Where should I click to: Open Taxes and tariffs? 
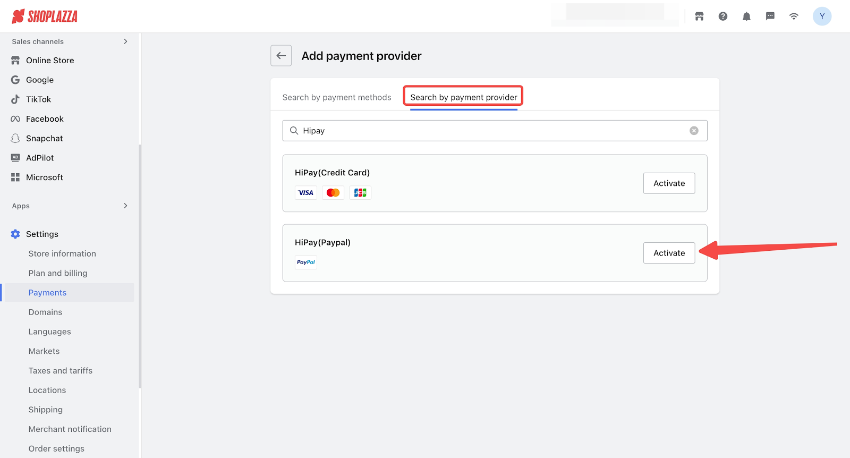click(61, 371)
